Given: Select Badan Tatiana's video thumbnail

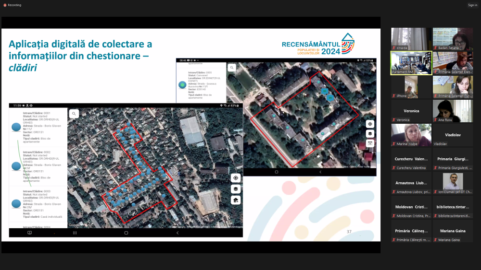Looking at the screenshot, I should point(453,39).
